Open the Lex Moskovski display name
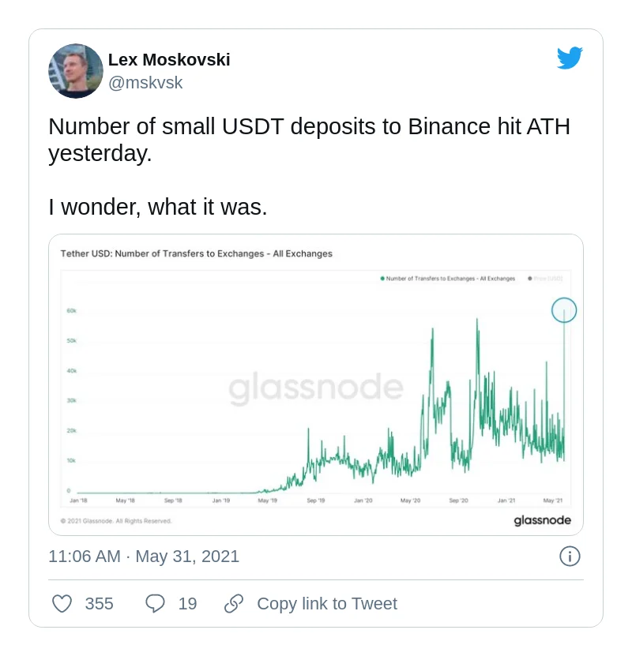This screenshot has width=632, height=656. coord(169,60)
